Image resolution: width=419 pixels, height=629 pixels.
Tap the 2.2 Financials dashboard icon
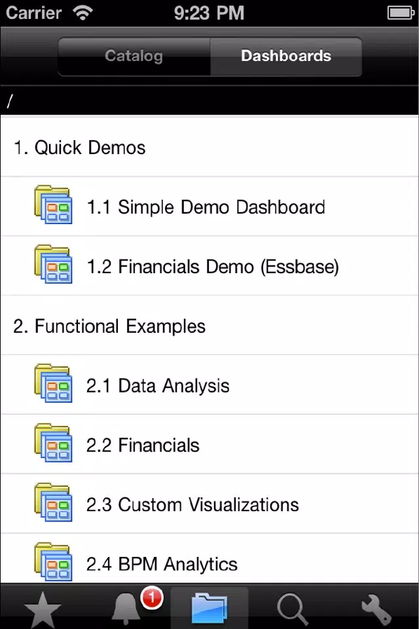(53, 443)
